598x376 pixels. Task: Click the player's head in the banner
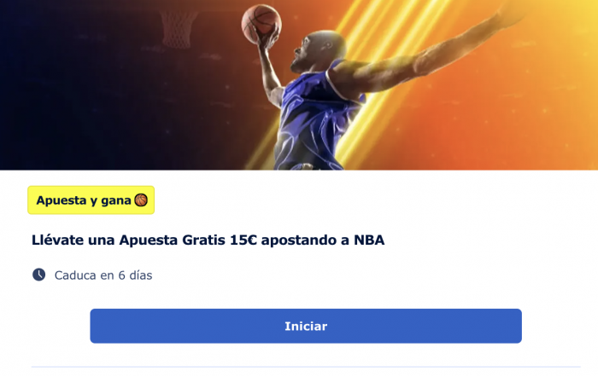(319, 51)
